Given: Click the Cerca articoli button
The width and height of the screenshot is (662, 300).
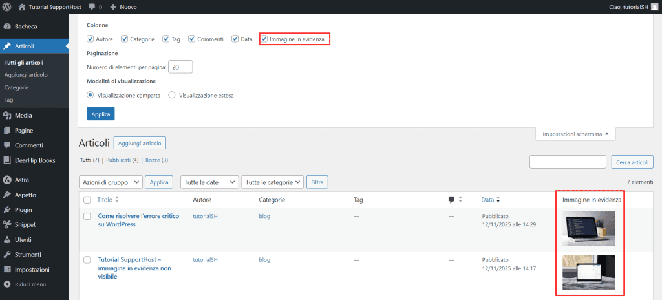Looking at the screenshot, I should (632, 162).
